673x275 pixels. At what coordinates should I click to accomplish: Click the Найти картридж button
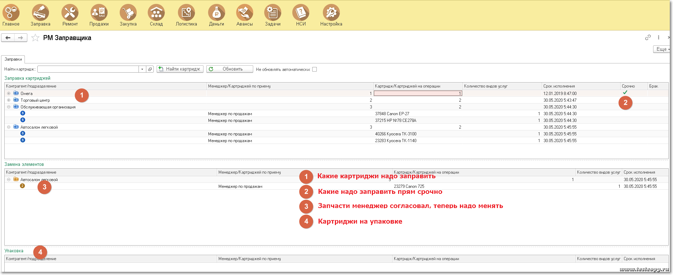pyautogui.click(x=180, y=69)
